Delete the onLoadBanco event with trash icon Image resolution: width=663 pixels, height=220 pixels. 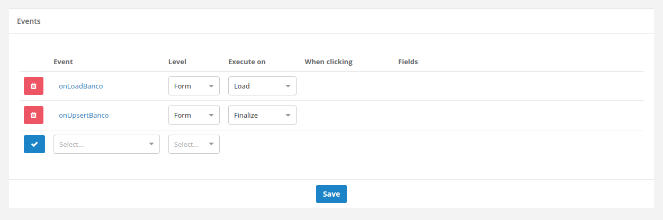pyautogui.click(x=34, y=86)
